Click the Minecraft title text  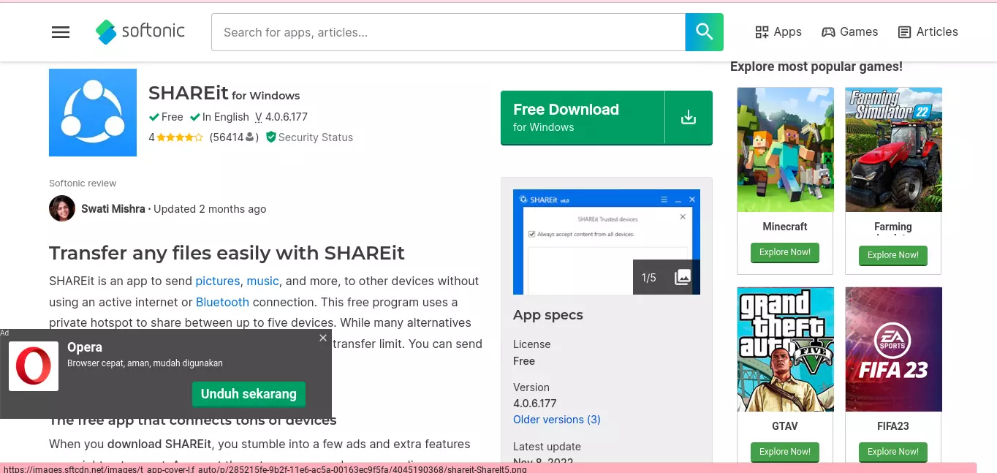(x=785, y=227)
